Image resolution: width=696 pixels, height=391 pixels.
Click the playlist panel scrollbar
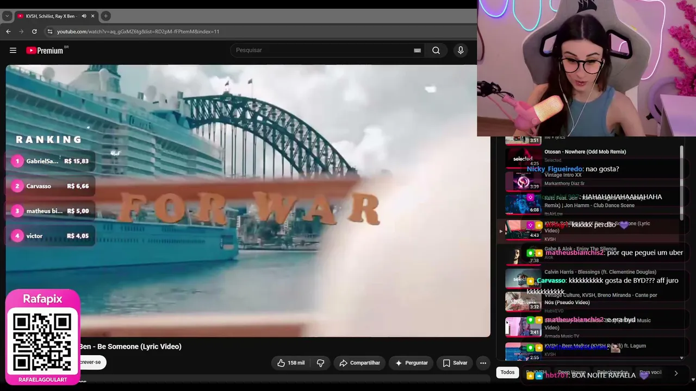[682, 183]
